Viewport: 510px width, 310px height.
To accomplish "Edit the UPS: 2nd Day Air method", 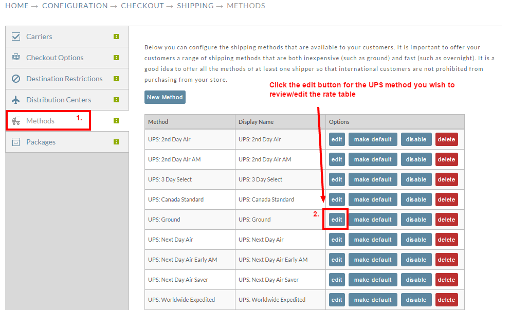I will coord(337,139).
